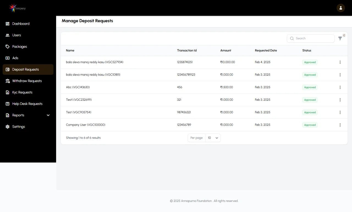The height and width of the screenshot is (212, 352).
Task: Click the Kyc Requests document icon
Action: tap(7, 92)
